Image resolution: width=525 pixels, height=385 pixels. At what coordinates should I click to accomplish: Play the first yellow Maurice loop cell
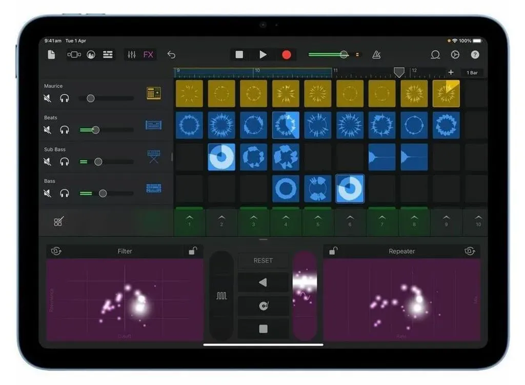(190, 93)
